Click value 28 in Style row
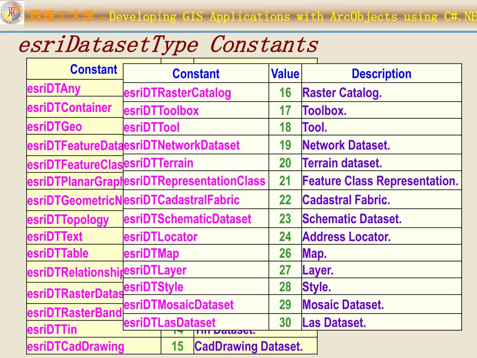The width and height of the screenshot is (477, 358). (285, 287)
